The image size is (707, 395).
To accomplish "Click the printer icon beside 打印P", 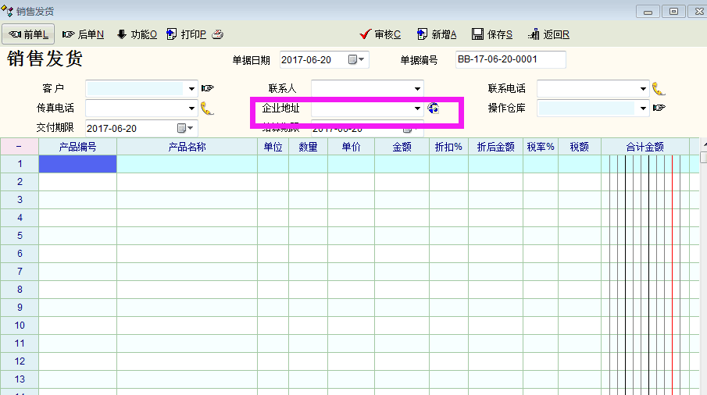I will coord(218,34).
